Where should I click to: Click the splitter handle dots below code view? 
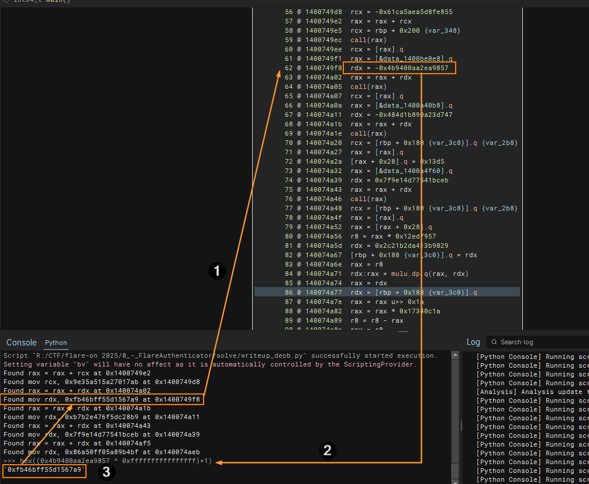pos(403,331)
